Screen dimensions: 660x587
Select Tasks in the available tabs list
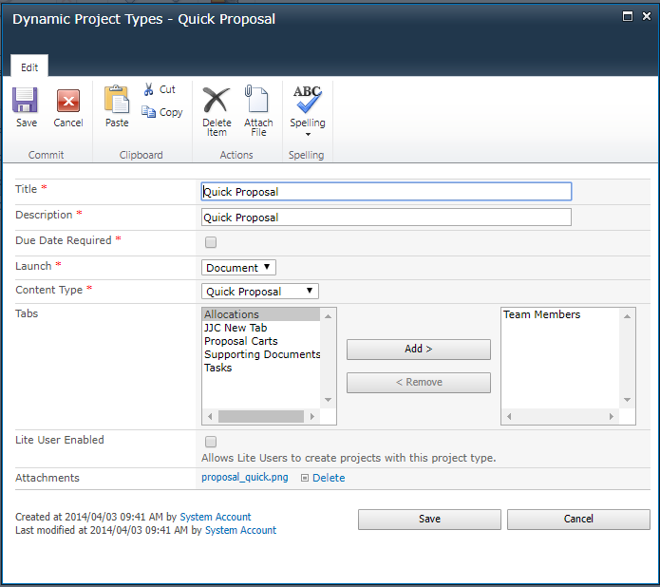coord(261,368)
